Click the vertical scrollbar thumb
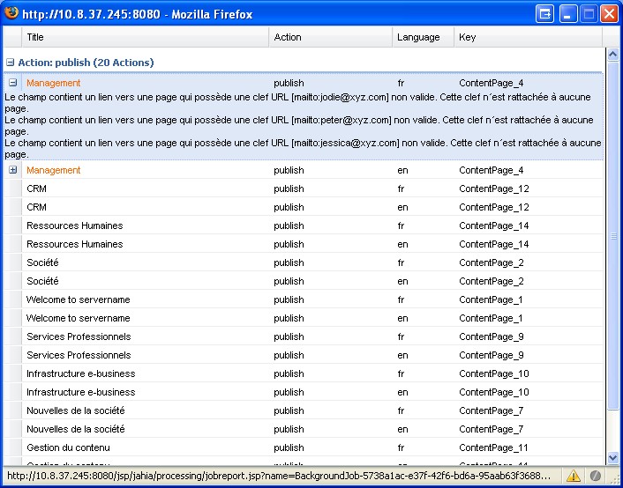 (613, 236)
